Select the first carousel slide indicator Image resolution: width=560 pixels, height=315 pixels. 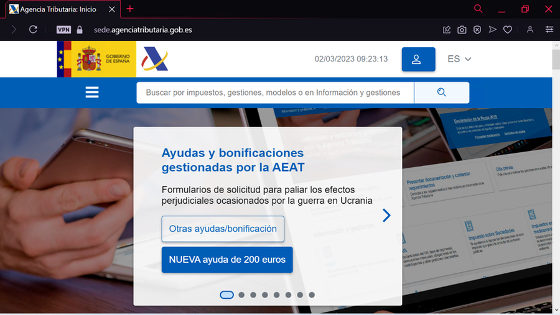[227, 294]
